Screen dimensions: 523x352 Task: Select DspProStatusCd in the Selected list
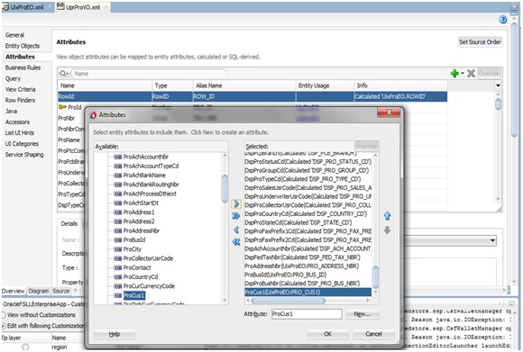pyautogui.click(x=307, y=161)
